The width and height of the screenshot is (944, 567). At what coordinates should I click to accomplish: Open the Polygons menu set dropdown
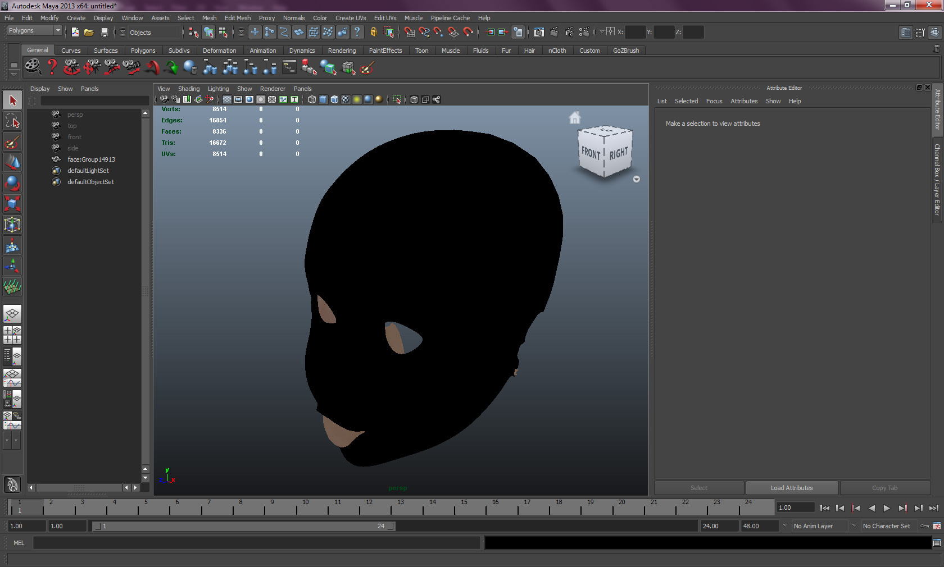[34, 30]
